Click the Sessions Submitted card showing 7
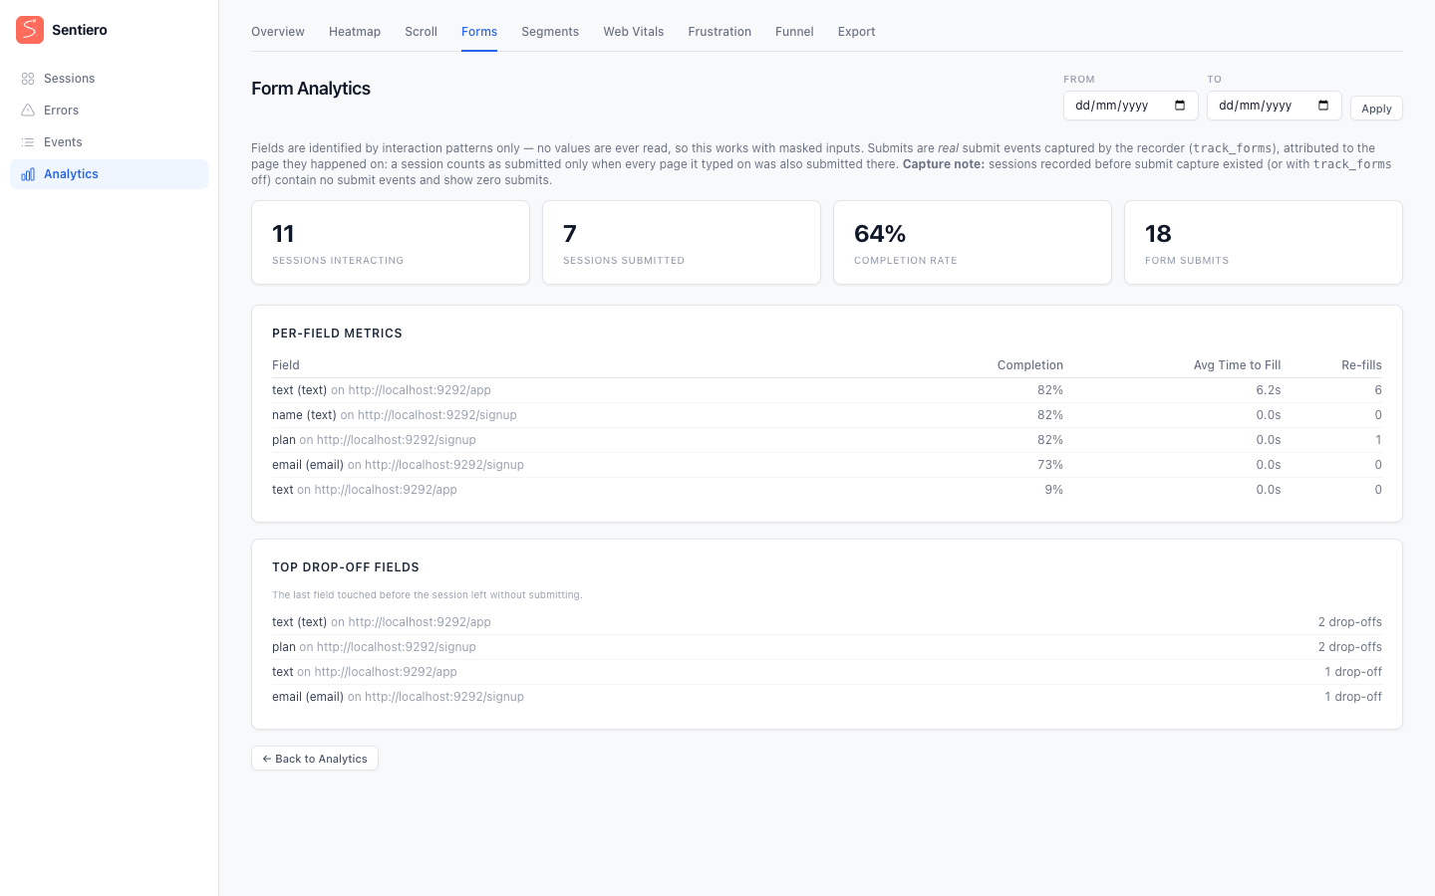This screenshot has height=896, width=1435. 682,243
